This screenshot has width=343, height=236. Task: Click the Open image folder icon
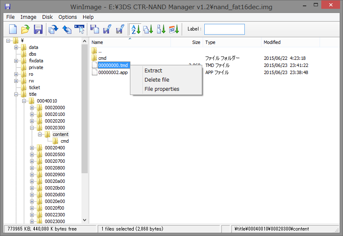point(25,29)
